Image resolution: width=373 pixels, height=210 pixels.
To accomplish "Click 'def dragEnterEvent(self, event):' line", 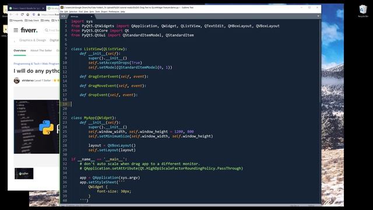I will coord(114,76).
